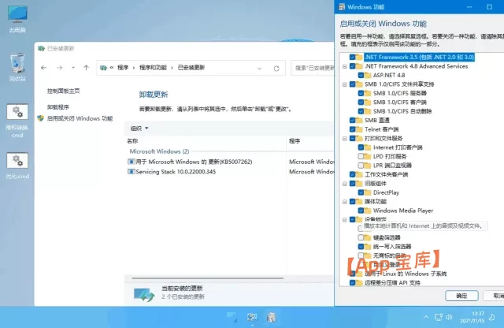Open the moon notification icon on taskbar

491,318
